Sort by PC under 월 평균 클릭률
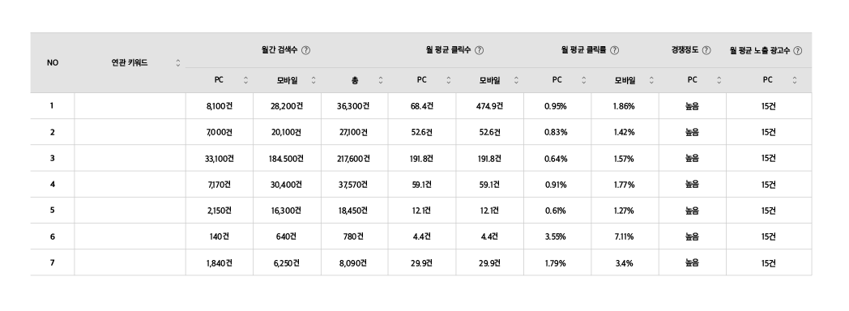This screenshot has width=849, height=311. 583,81
